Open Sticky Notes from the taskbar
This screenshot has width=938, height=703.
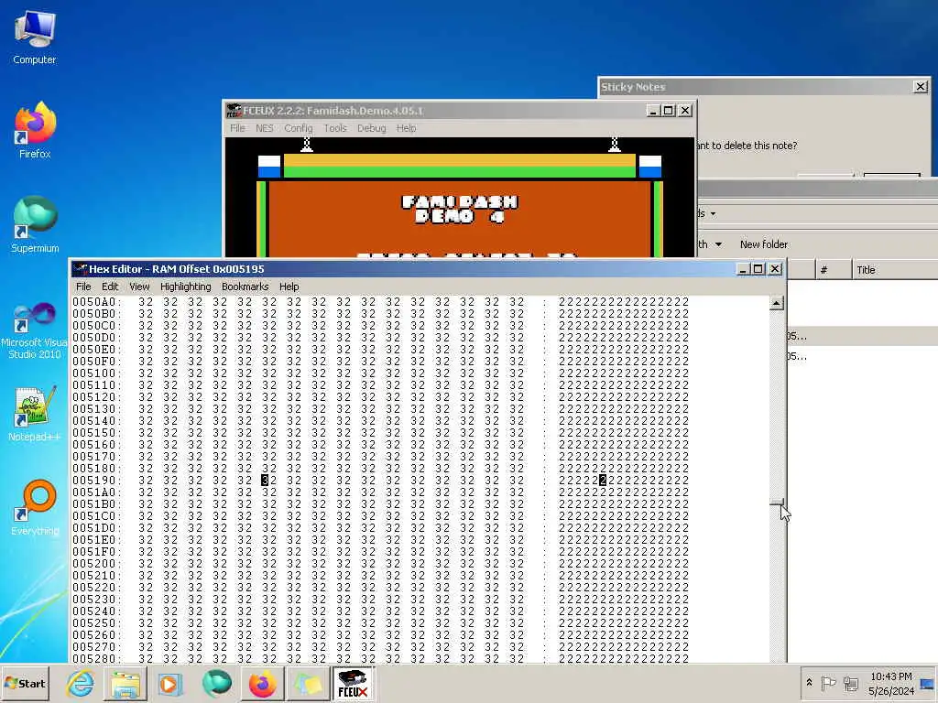click(x=307, y=683)
